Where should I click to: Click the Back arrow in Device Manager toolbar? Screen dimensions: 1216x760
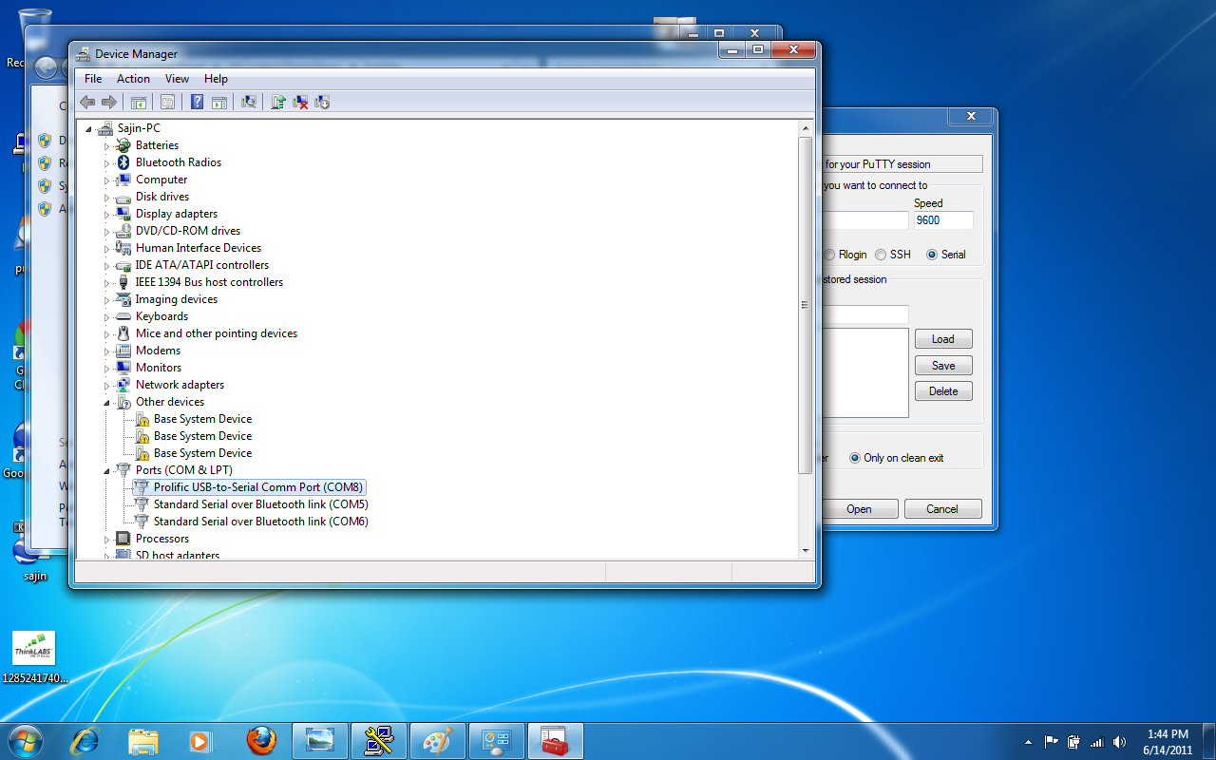point(87,103)
